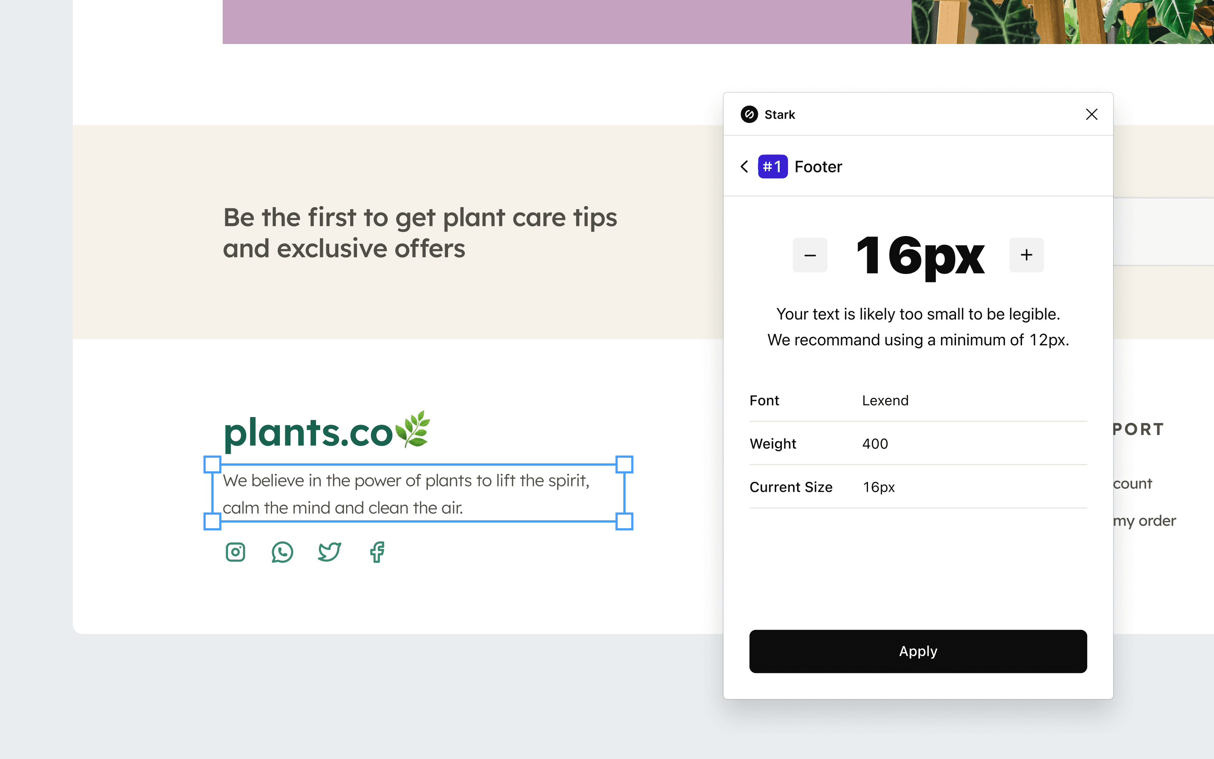Click the Apply button in Stark panel
Screen dimensions: 1214x759
(918, 650)
